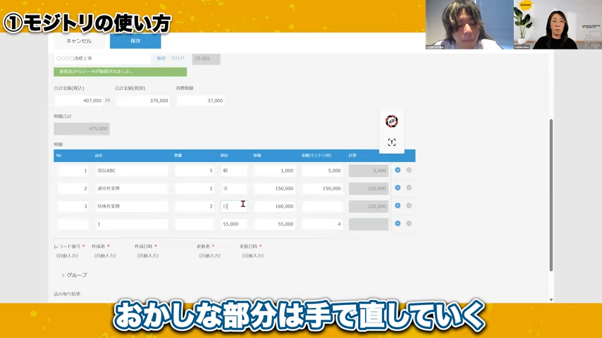Expand the グループ section
This screenshot has height=338, width=602.
coord(74,275)
